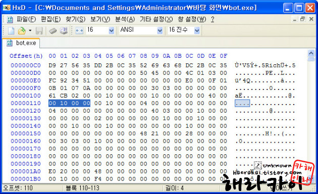Click status bar 길이: 4
318x194 pixels.
pos(175,188)
